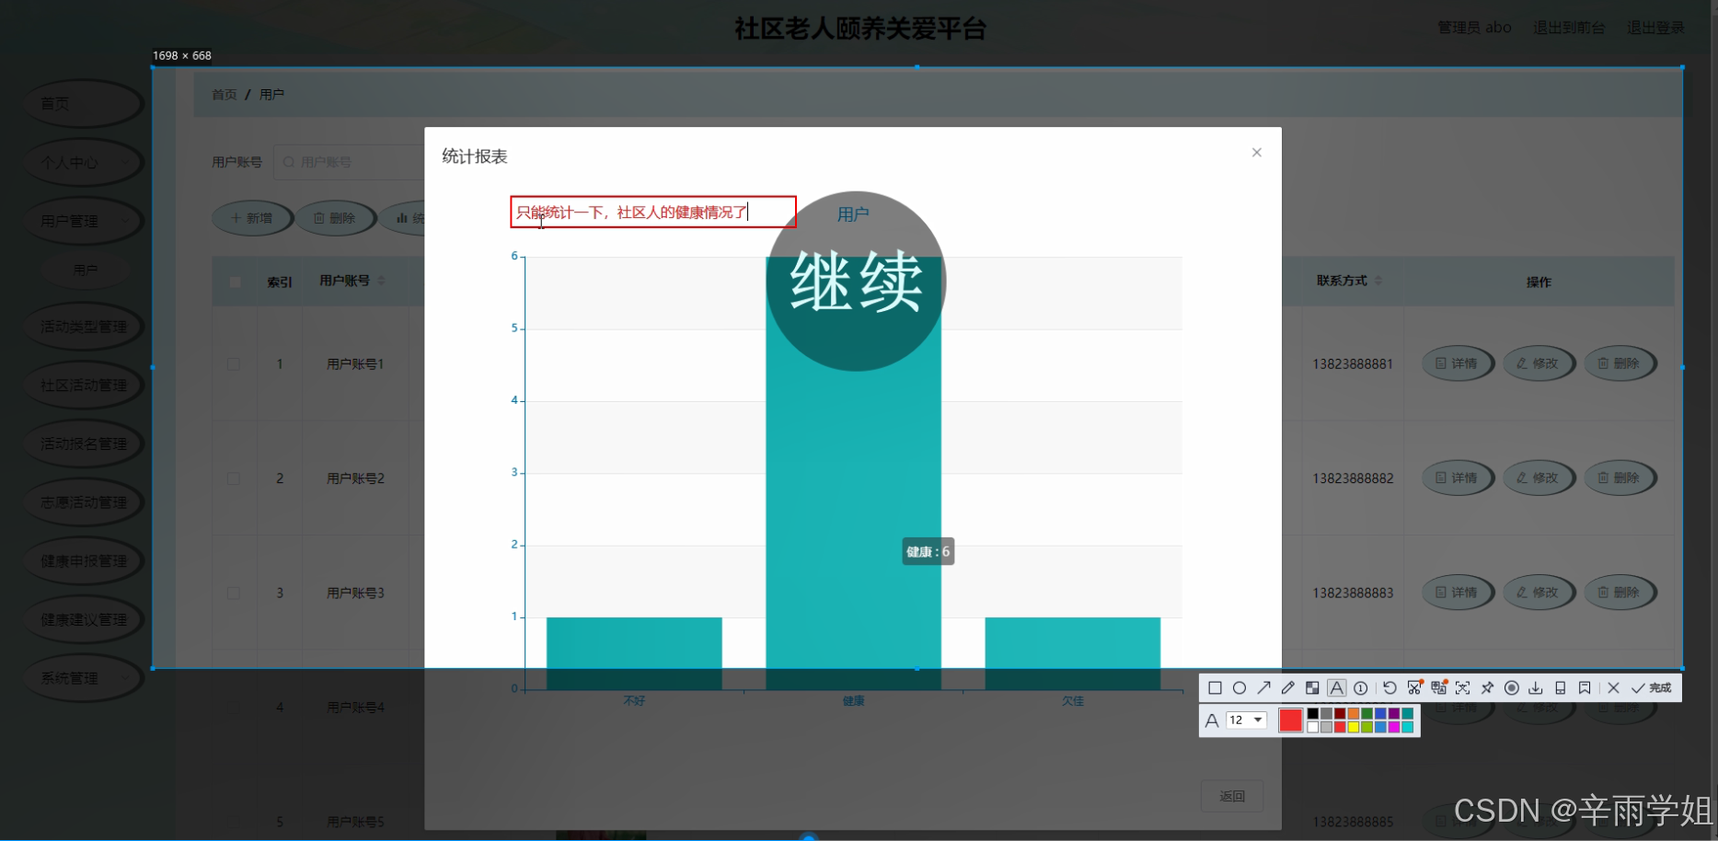Open 健康申报管理 in the sidebar
The height and width of the screenshot is (841, 1718).
(x=83, y=560)
